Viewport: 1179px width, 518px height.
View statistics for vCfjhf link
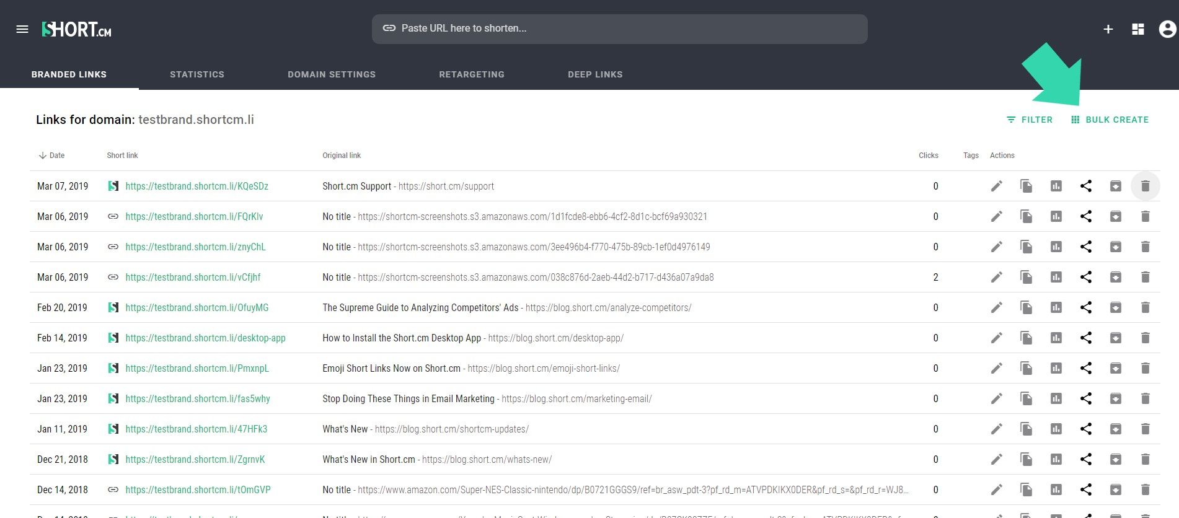coord(1056,277)
